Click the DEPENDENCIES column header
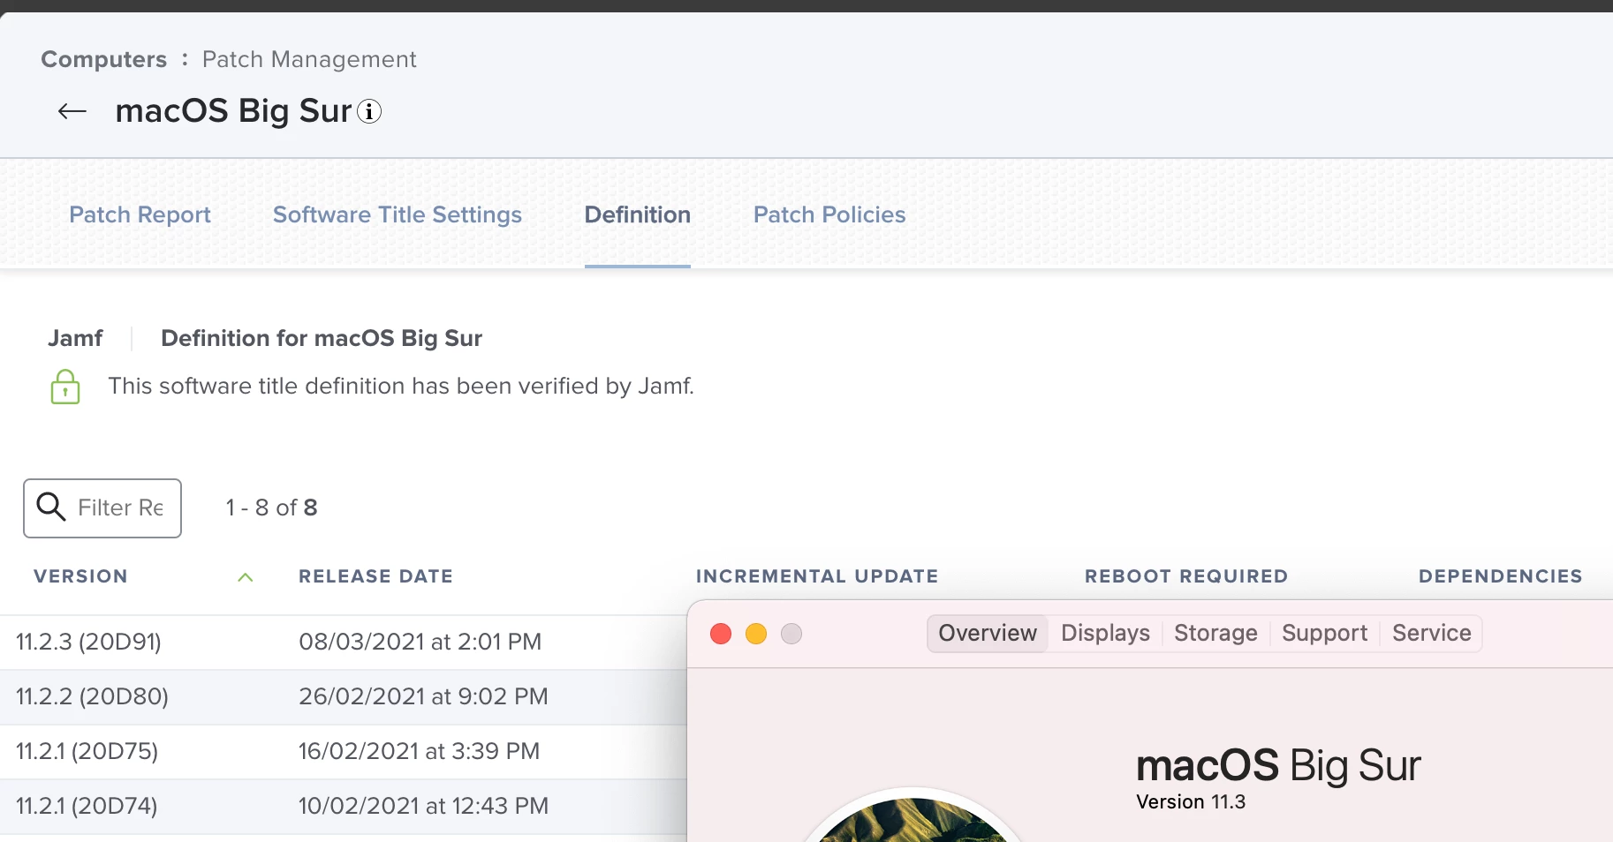This screenshot has height=842, width=1613. pyautogui.click(x=1501, y=576)
